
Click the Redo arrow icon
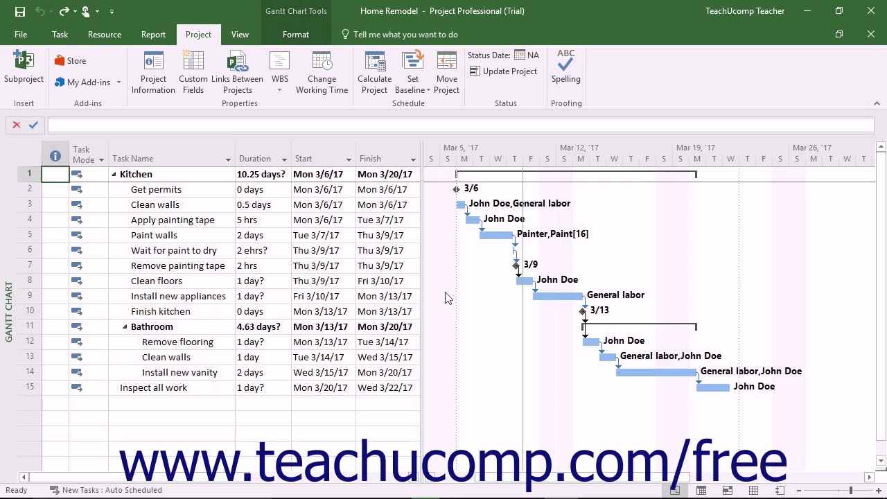(64, 11)
